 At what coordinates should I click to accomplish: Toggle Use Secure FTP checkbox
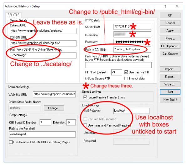(87, 78)
